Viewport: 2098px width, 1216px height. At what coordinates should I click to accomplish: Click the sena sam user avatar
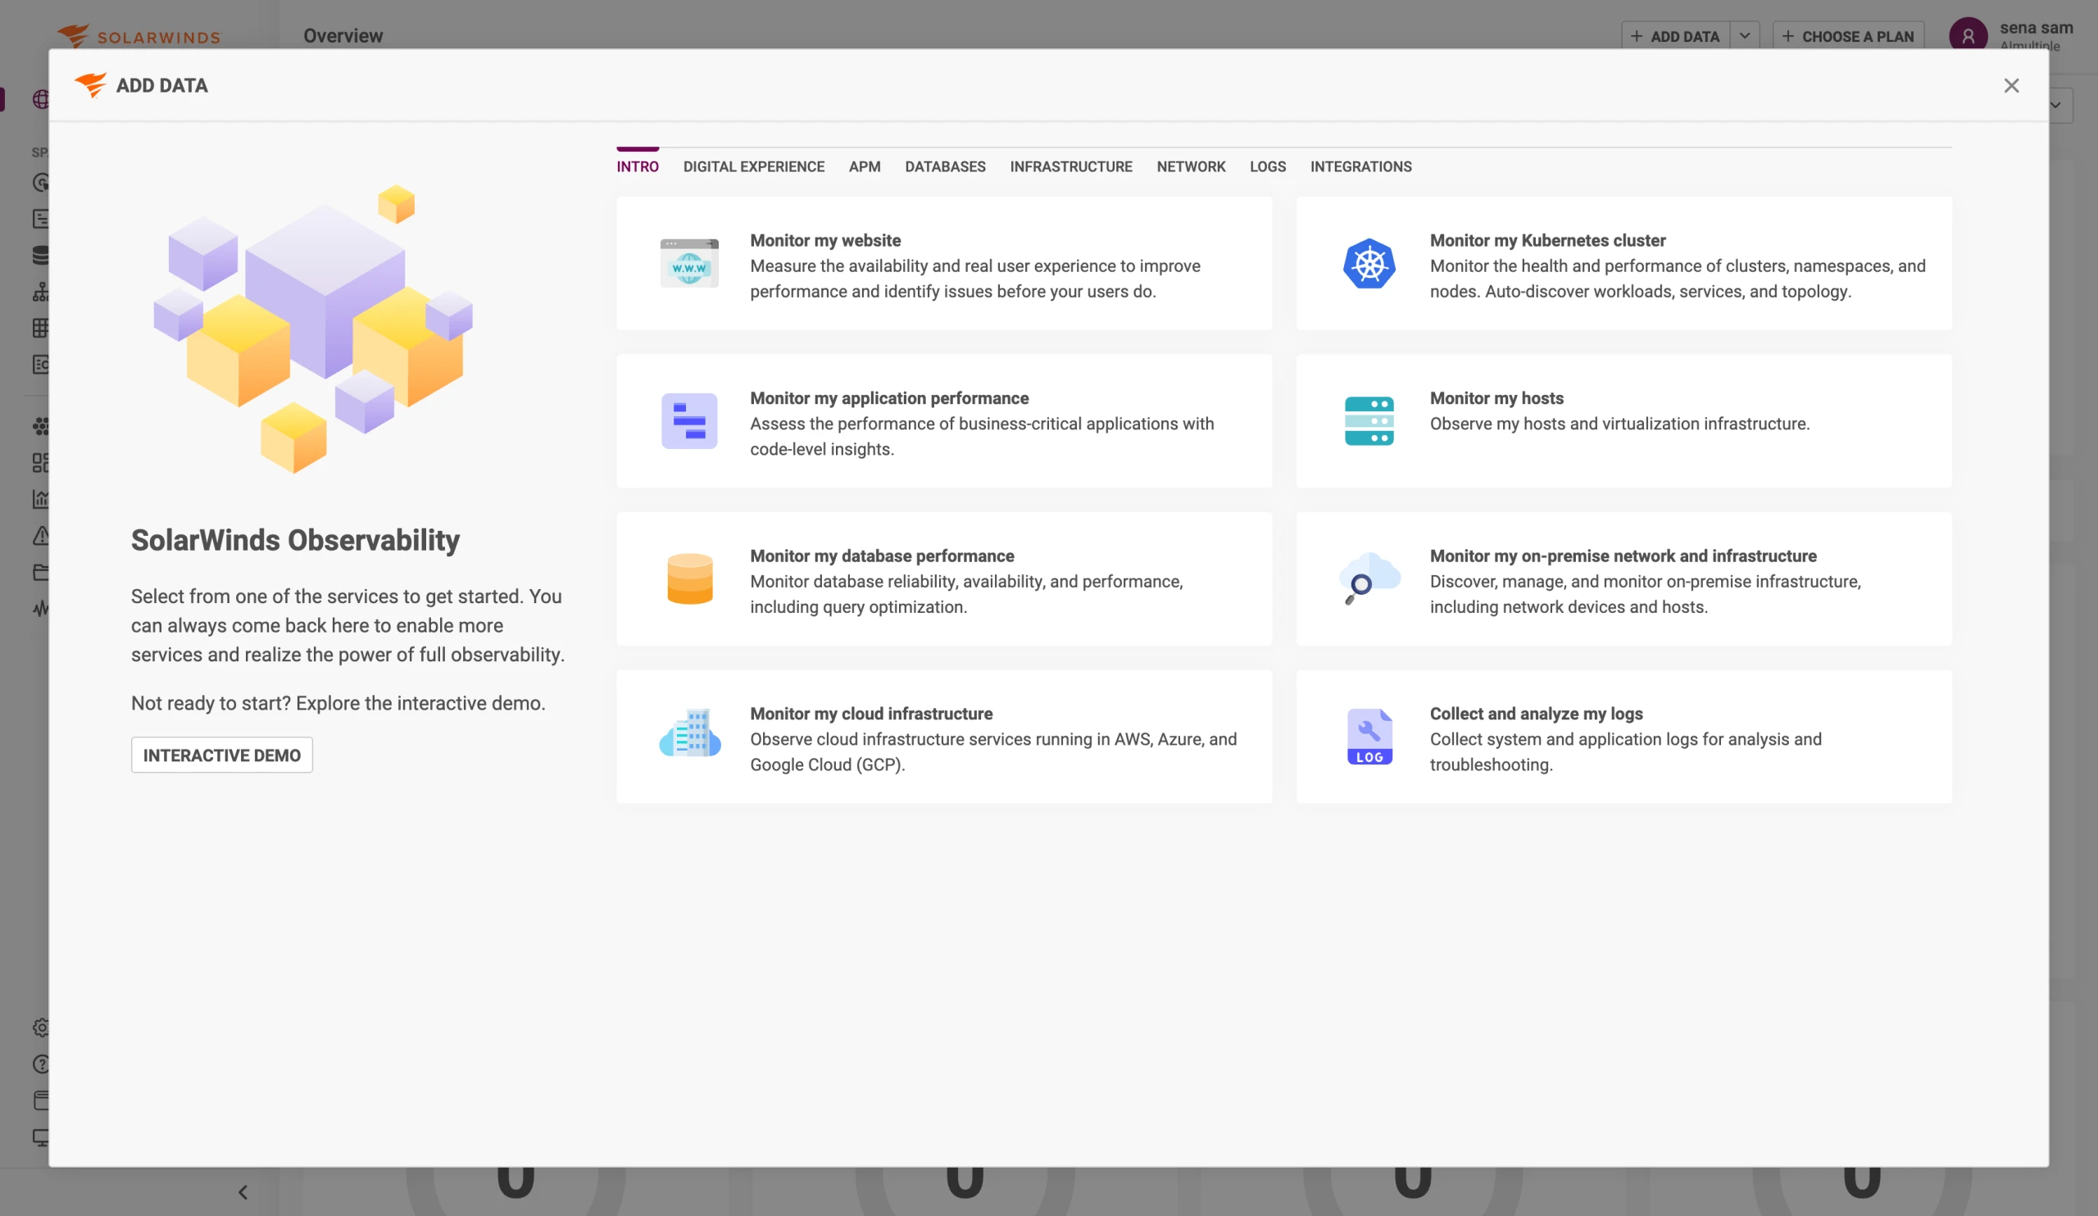click(x=1969, y=35)
